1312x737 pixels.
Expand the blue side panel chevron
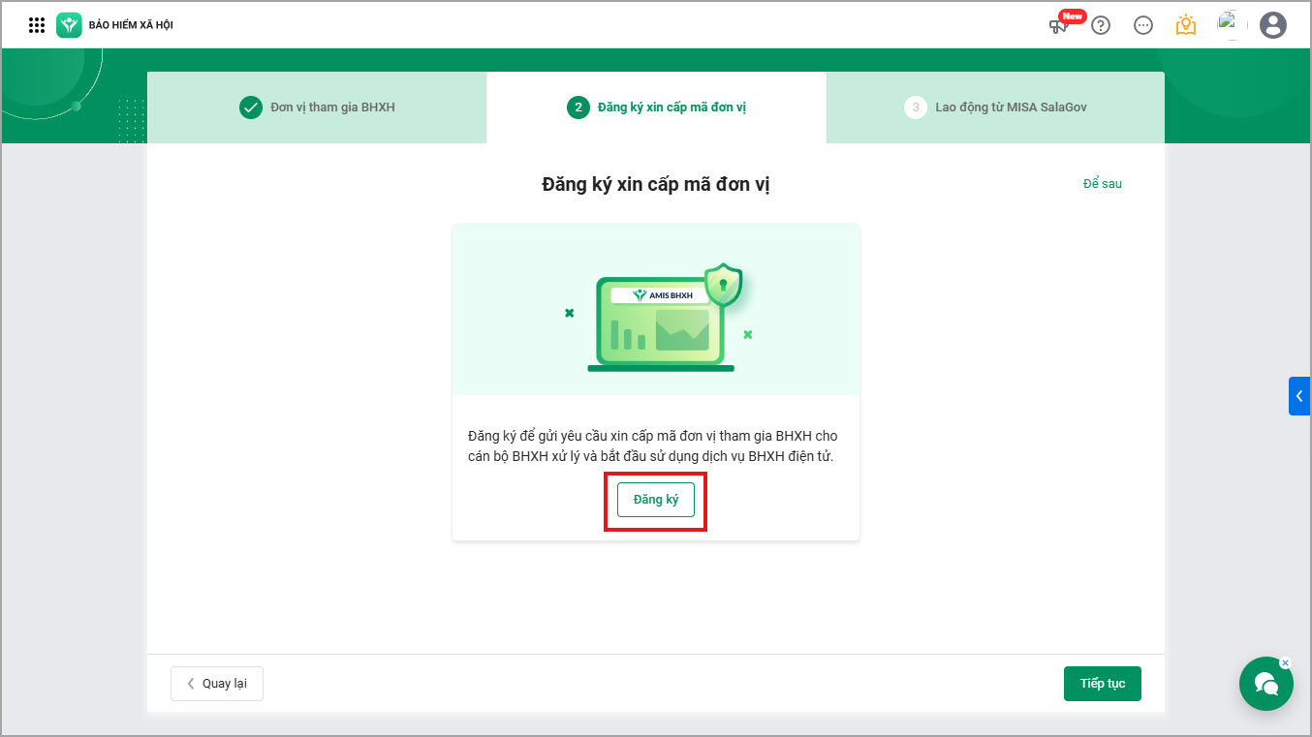pyautogui.click(x=1298, y=396)
